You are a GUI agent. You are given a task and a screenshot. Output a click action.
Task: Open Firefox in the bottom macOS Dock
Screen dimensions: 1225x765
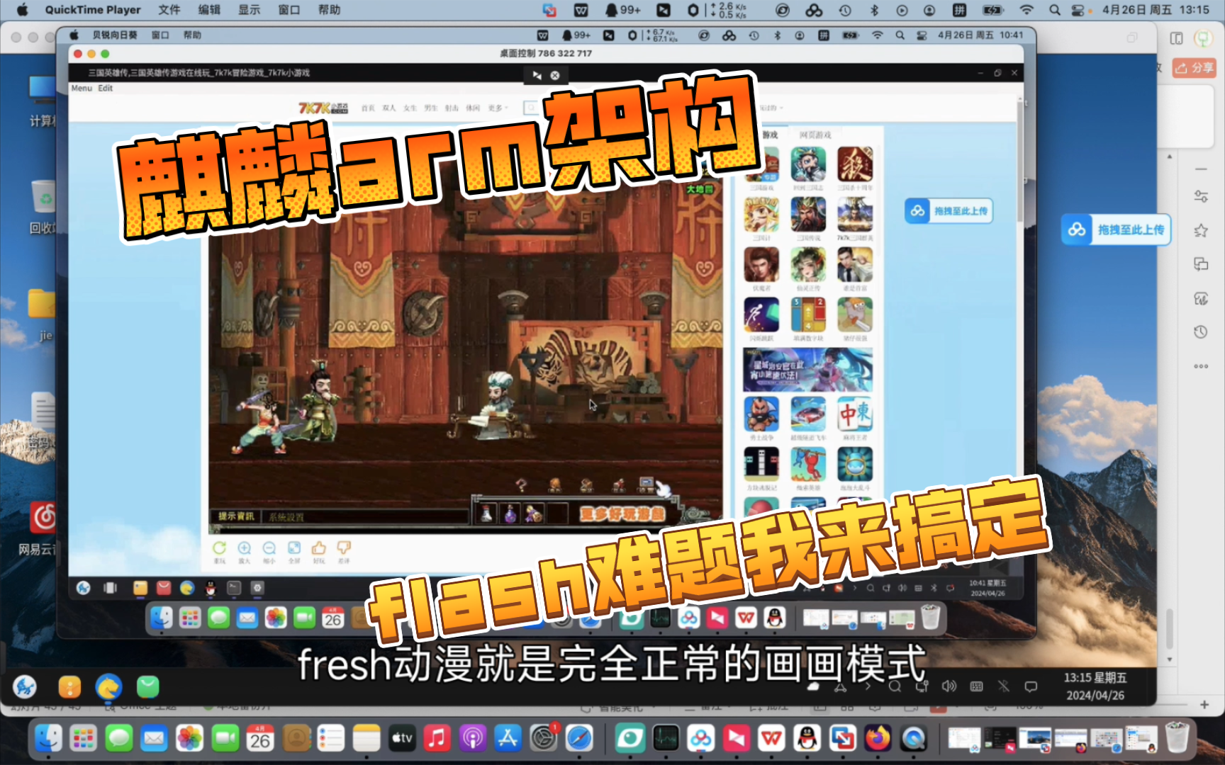(878, 739)
